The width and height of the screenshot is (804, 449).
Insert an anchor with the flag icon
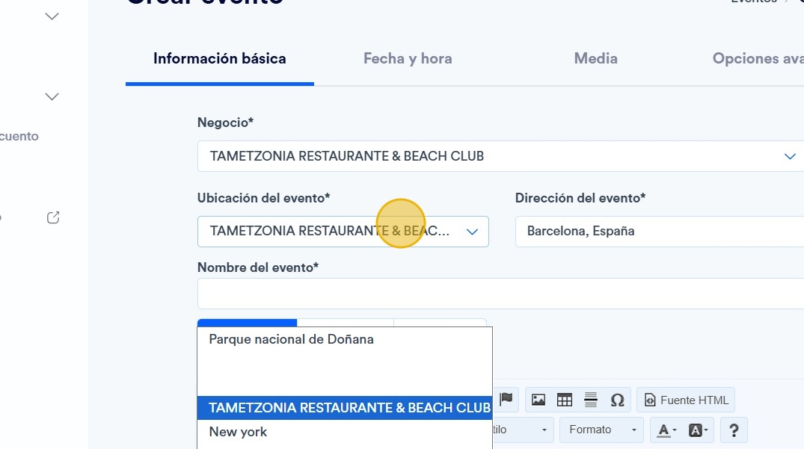[x=506, y=399]
